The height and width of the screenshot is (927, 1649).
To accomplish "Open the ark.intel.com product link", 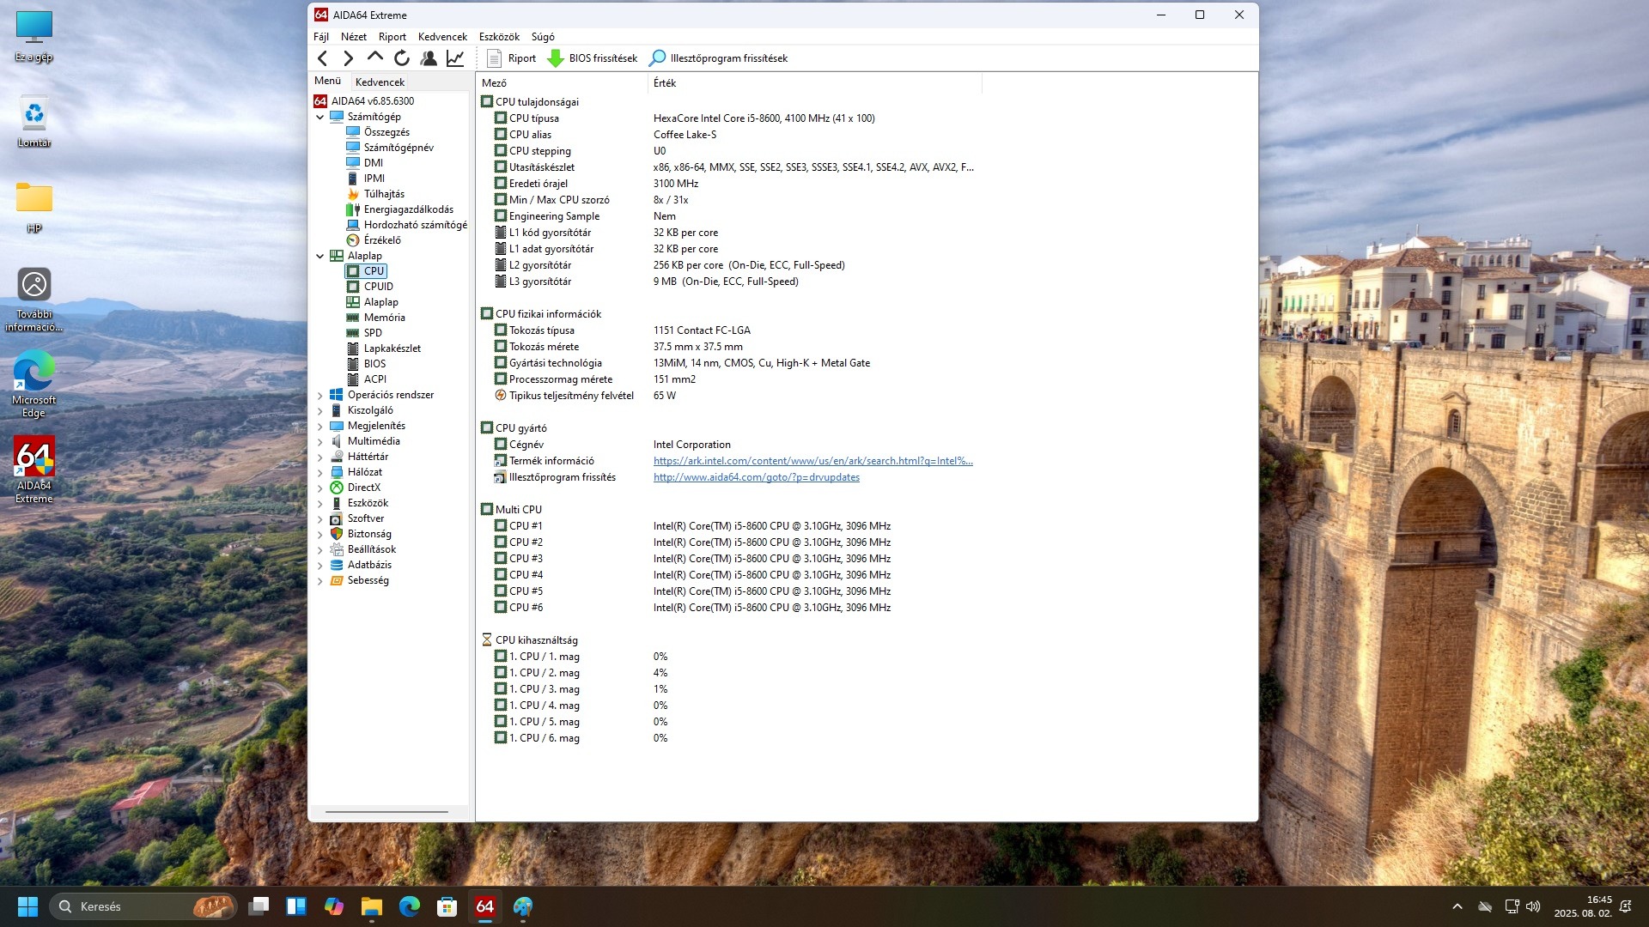I will pyautogui.click(x=812, y=461).
